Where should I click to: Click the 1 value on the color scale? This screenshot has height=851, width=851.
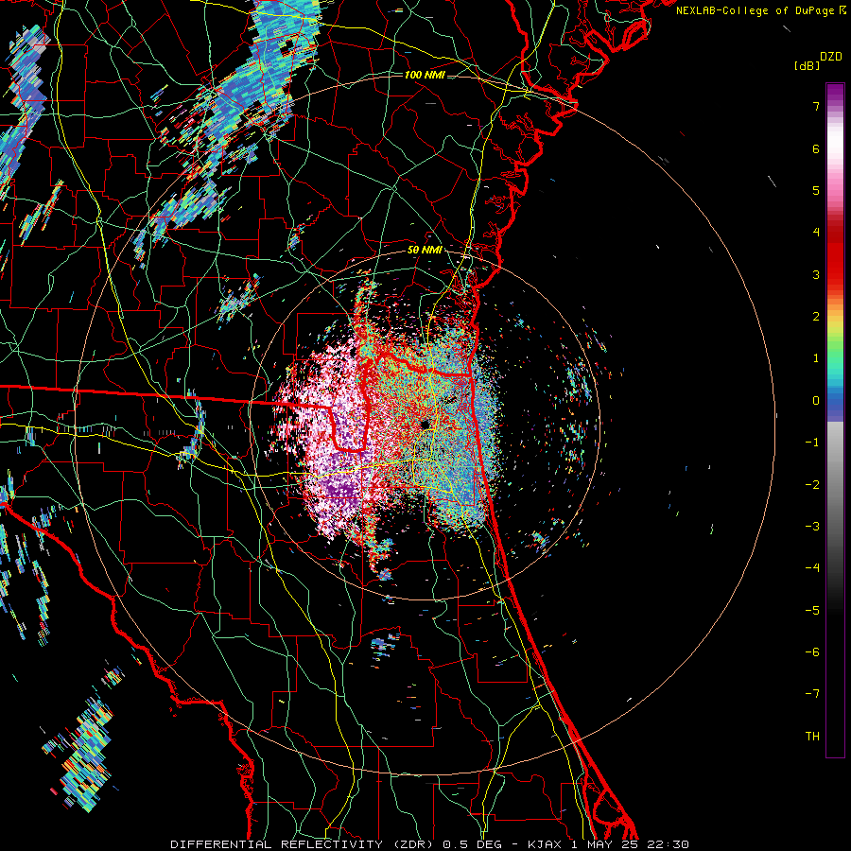pos(816,358)
